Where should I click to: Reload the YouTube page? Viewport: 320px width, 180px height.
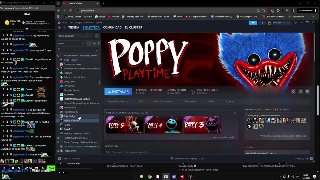click(x=70, y=10)
